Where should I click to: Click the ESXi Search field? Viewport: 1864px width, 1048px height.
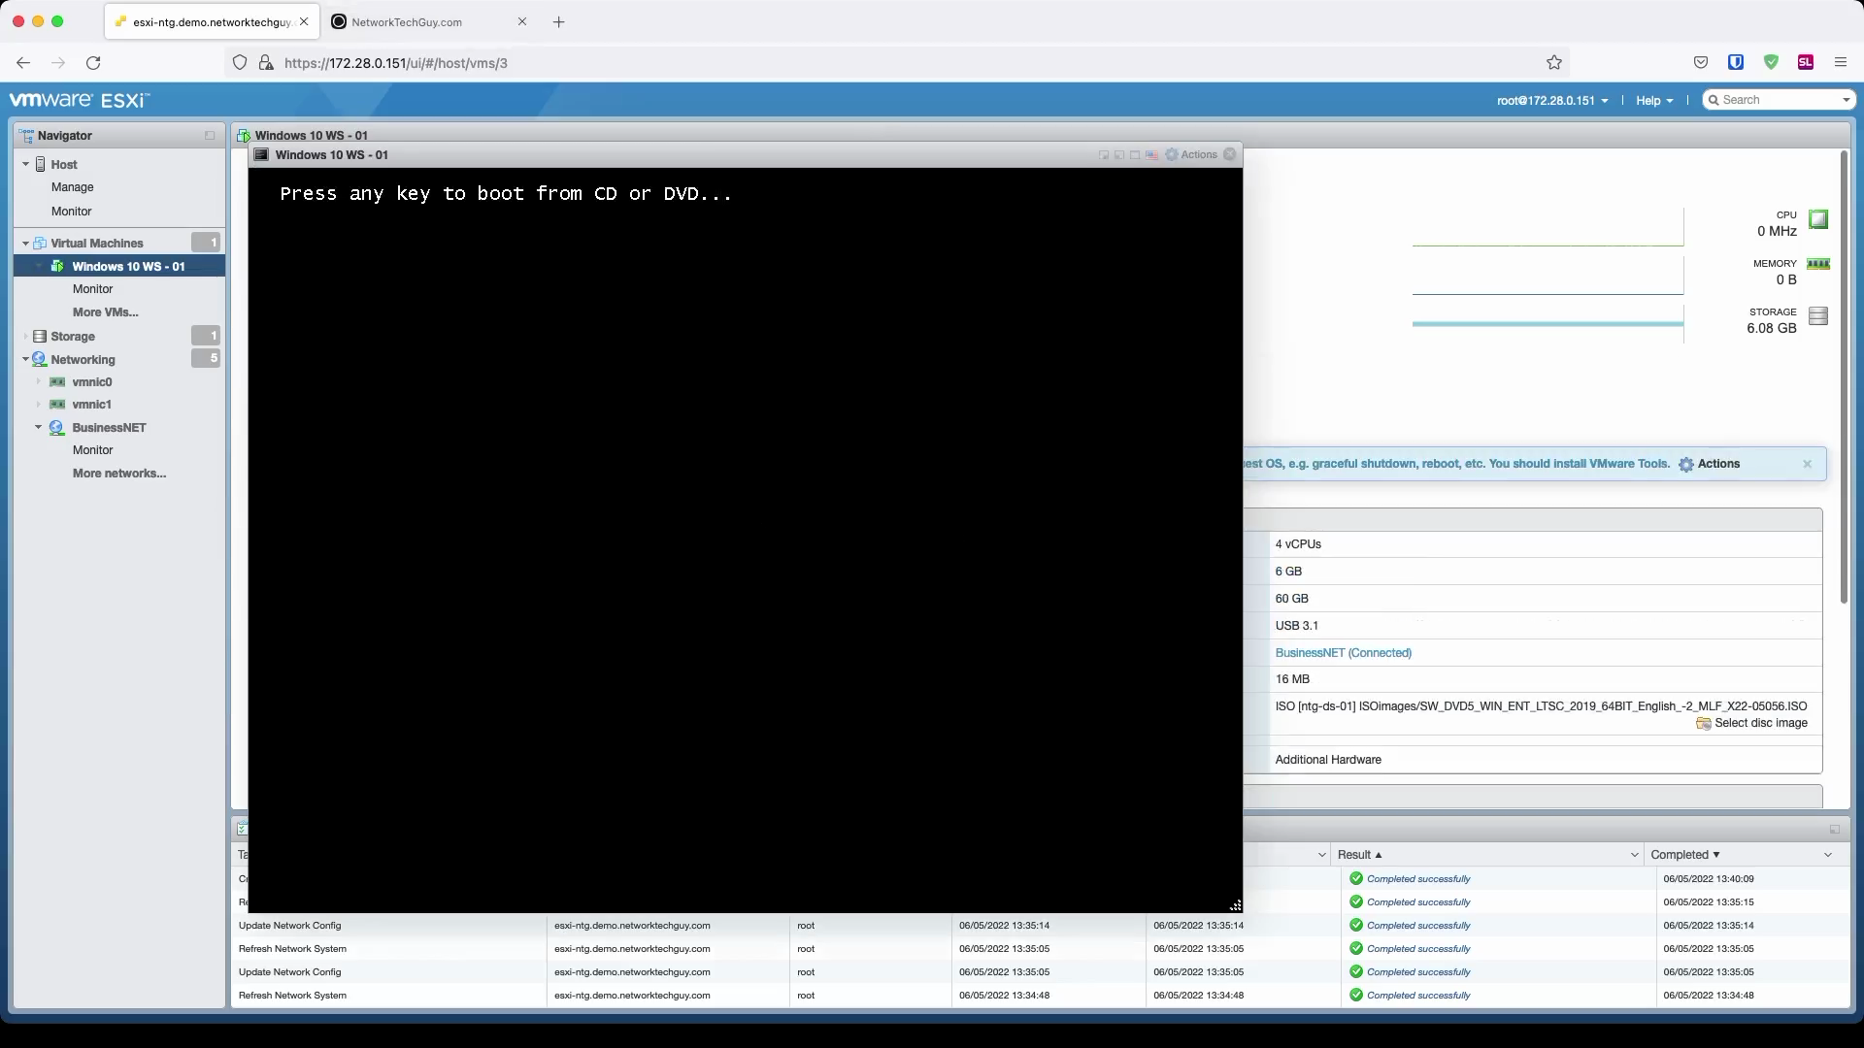tap(1779, 100)
